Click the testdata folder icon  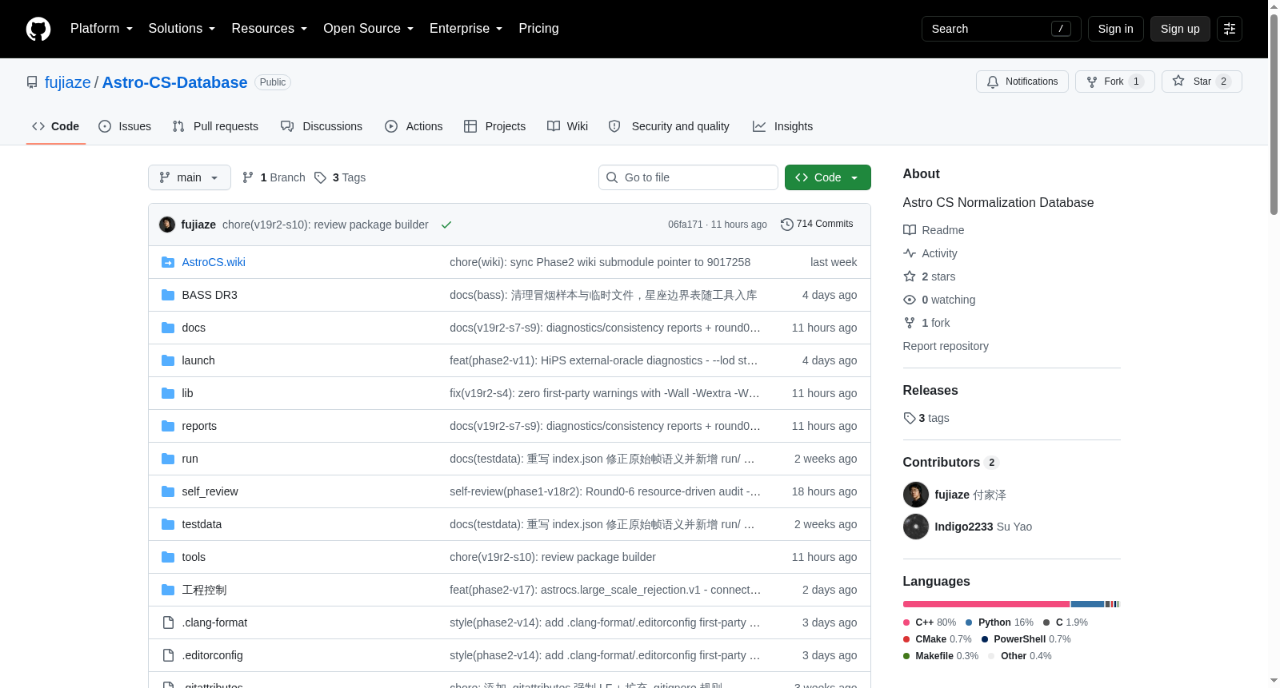(168, 524)
